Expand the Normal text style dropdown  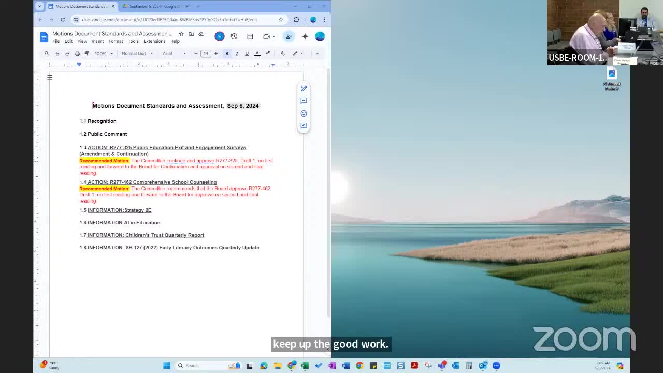click(137, 53)
